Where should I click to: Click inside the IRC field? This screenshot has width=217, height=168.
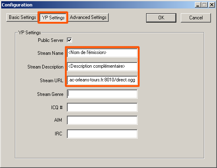pyautogui.click(x=102, y=134)
